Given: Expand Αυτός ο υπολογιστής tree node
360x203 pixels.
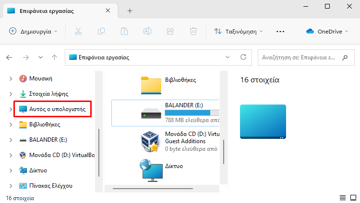Looking at the screenshot, I should click(x=11, y=109).
